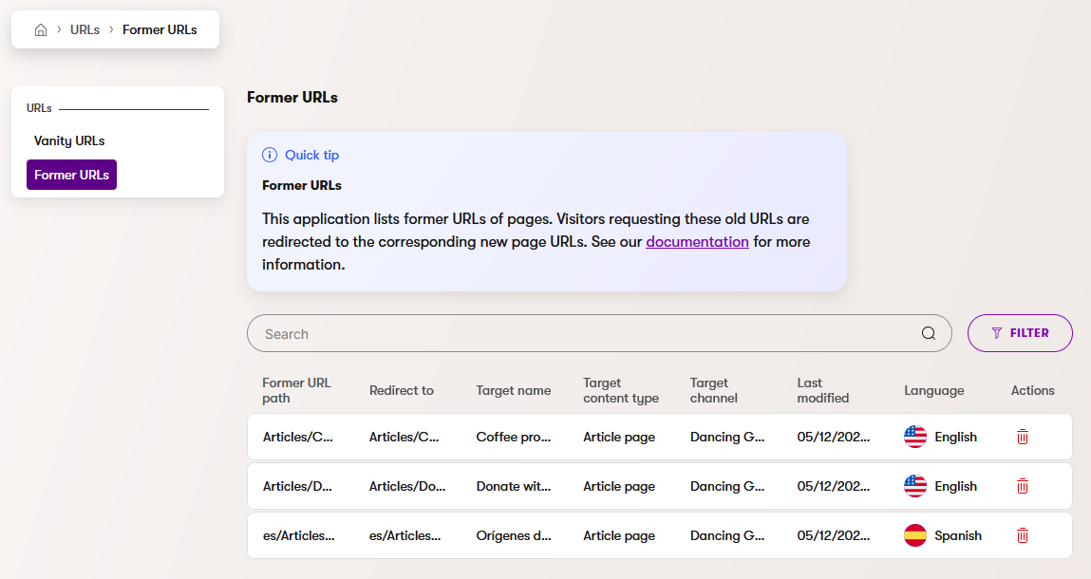The image size is (1091, 579).
Task: Click the search magnifier icon
Action: coord(929,333)
